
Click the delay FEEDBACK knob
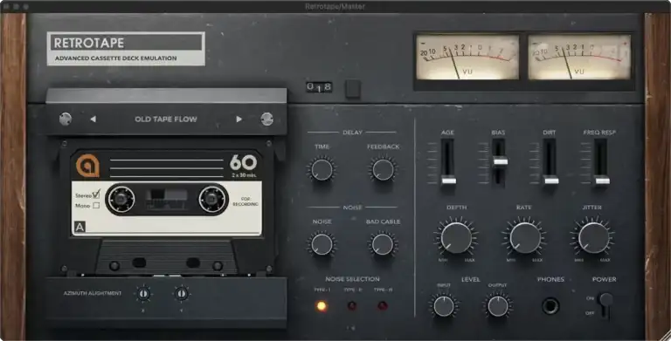(383, 170)
